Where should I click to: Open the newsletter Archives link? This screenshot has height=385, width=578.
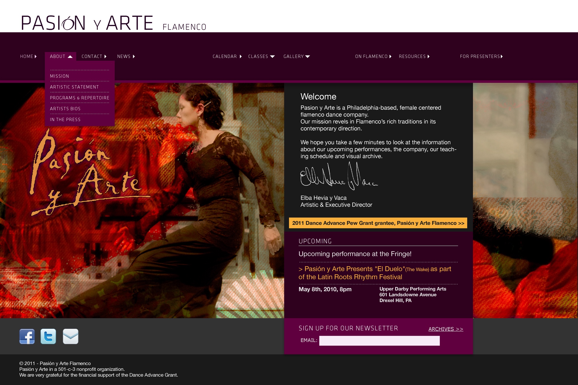pyautogui.click(x=446, y=329)
